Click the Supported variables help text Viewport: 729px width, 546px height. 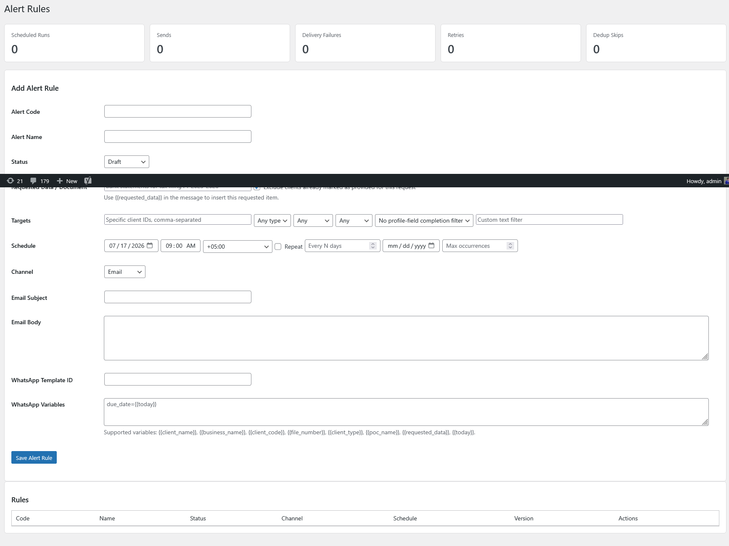[x=290, y=432]
